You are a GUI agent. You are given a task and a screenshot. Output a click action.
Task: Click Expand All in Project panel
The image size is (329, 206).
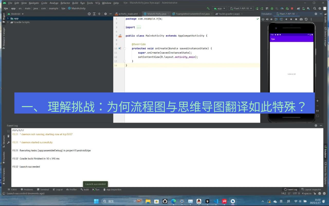point(94,14)
